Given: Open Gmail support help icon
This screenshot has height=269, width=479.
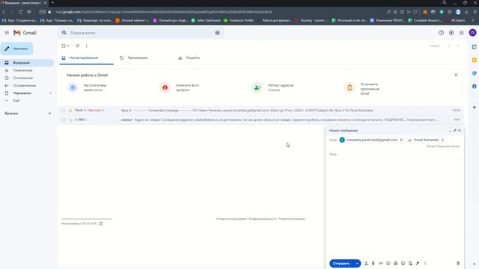Looking at the screenshot, I should tap(441, 33).
